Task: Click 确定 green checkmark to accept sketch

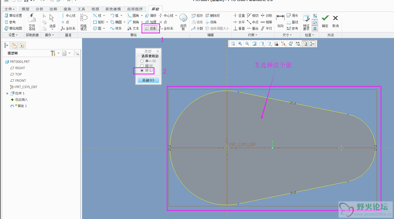Action: point(325,21)
